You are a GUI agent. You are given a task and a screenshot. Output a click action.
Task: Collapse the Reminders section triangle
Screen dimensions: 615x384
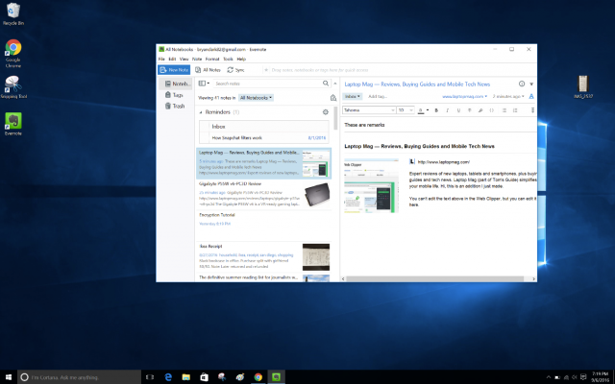pyautogui.click(x=201, y=112)
